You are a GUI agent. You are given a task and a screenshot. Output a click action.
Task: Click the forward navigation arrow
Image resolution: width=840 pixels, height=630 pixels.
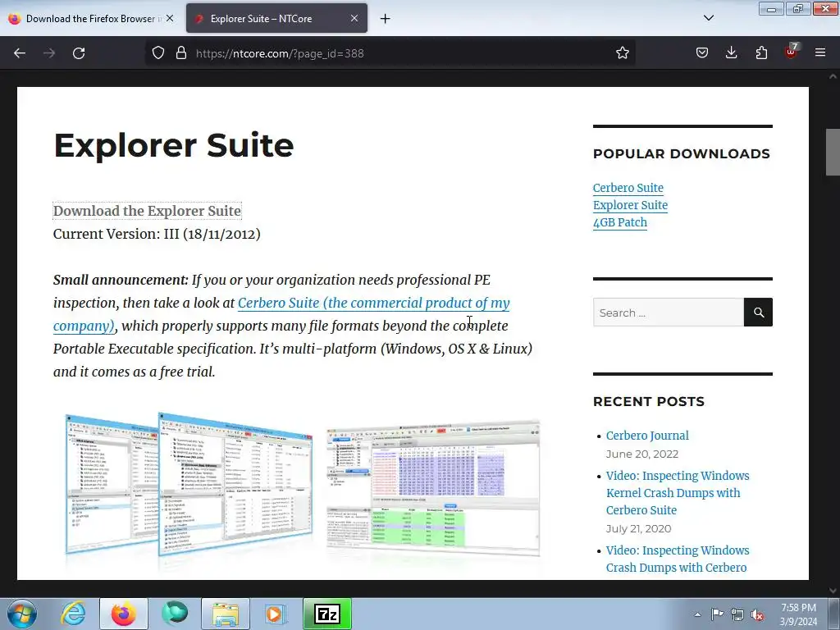tap(49, 53)
